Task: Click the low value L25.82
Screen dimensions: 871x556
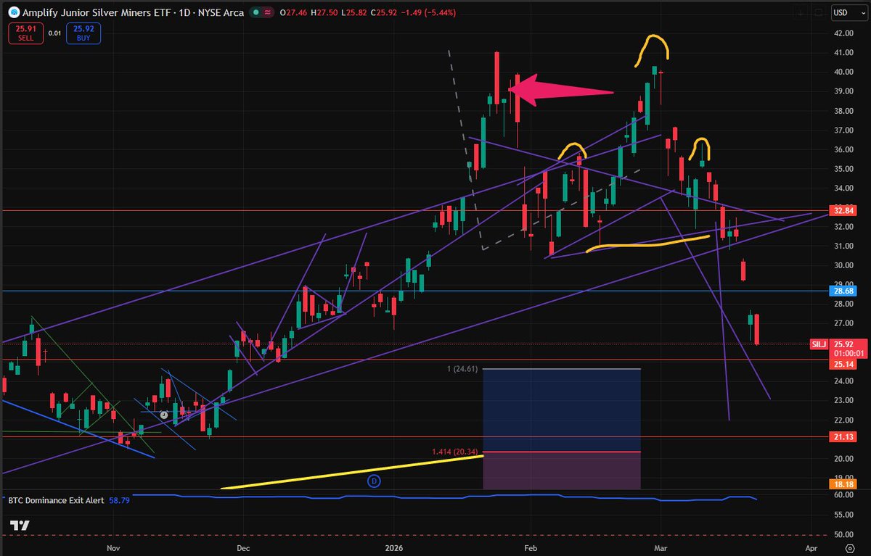Action: 353,12
